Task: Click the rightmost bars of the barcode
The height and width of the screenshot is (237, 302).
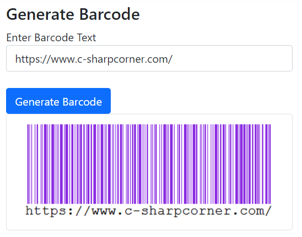Action: 266,164
